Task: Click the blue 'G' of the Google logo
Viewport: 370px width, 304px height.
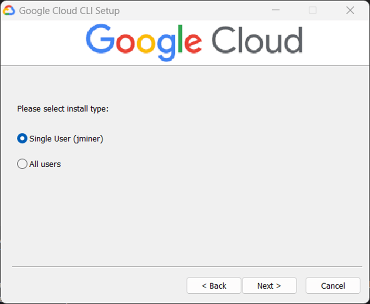Action: coord(99,40)
